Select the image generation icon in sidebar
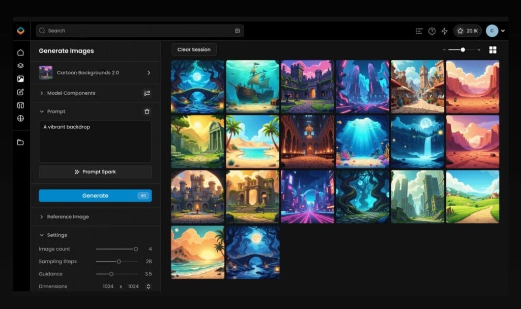Image resolution: width=521 pixels, height=309 pixels. [20, 79]
